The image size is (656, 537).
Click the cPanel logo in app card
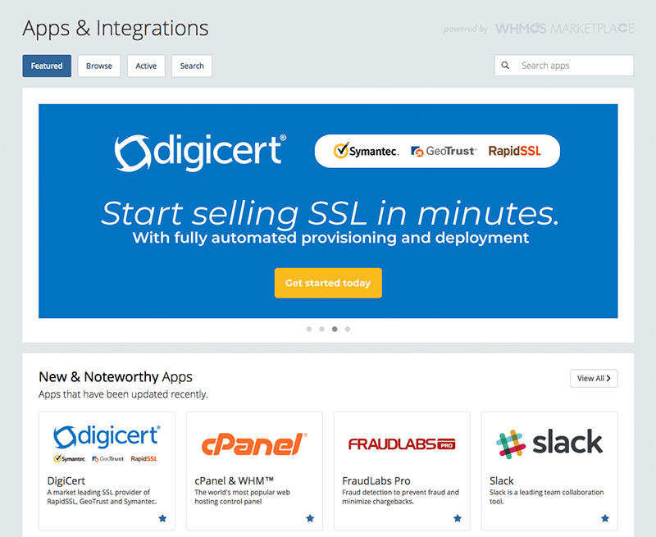click(x=254, y=444)
